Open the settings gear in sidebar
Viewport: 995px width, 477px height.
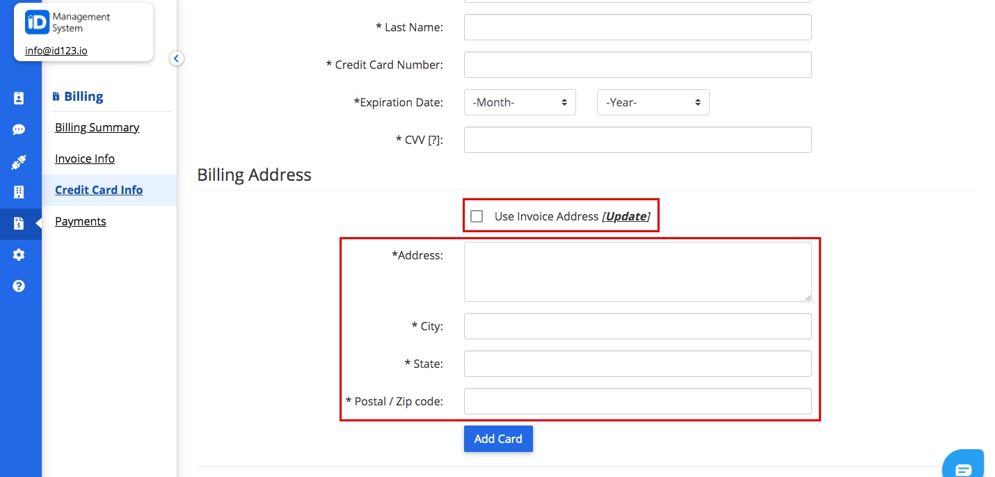tap(20, 254)
